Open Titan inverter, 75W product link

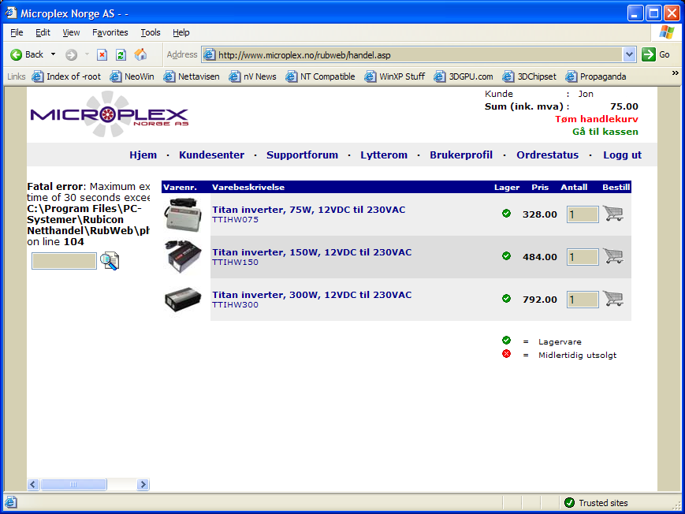308,210
